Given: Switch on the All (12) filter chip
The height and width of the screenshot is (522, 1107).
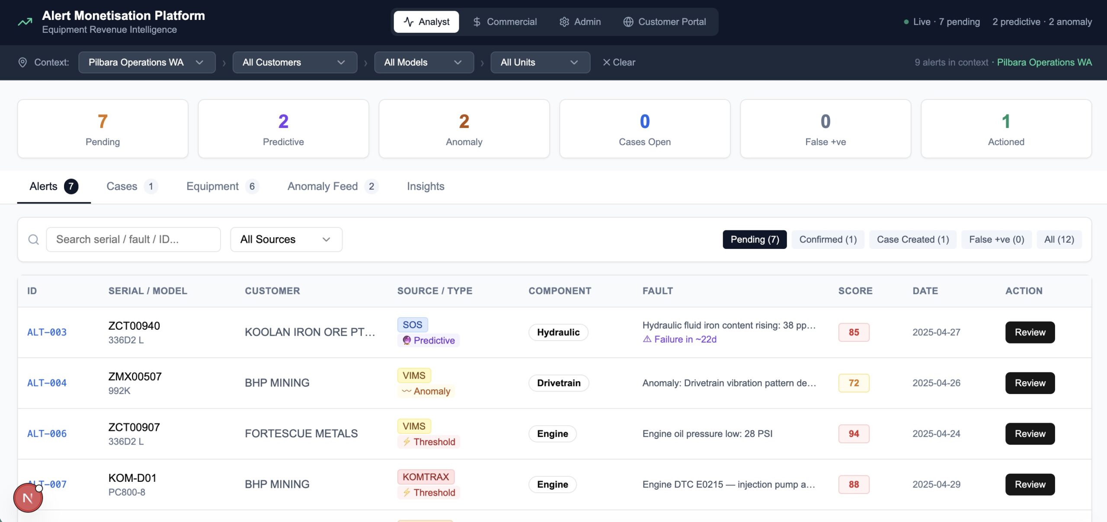Looking at the screenshot, I should (1059, 239).
